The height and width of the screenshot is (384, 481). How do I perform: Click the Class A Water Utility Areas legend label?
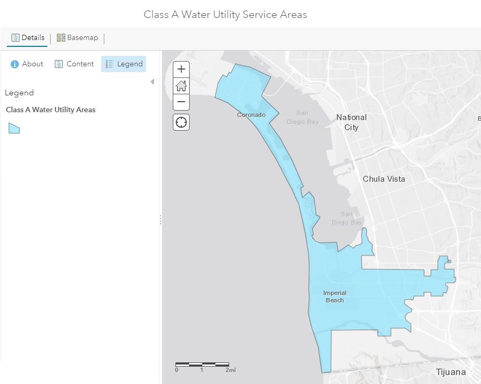click(51, 110)
